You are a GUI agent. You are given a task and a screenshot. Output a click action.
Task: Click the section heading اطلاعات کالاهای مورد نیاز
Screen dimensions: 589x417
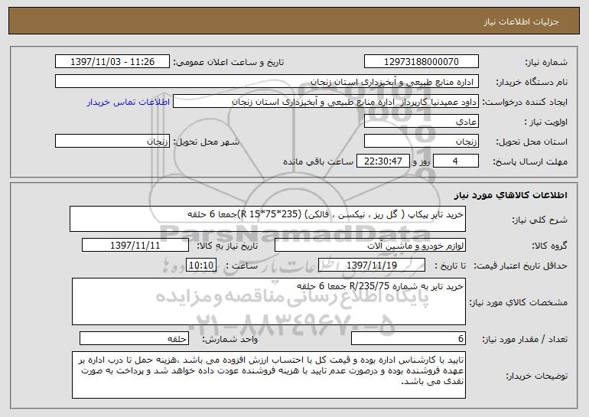[x=510, y=194]
